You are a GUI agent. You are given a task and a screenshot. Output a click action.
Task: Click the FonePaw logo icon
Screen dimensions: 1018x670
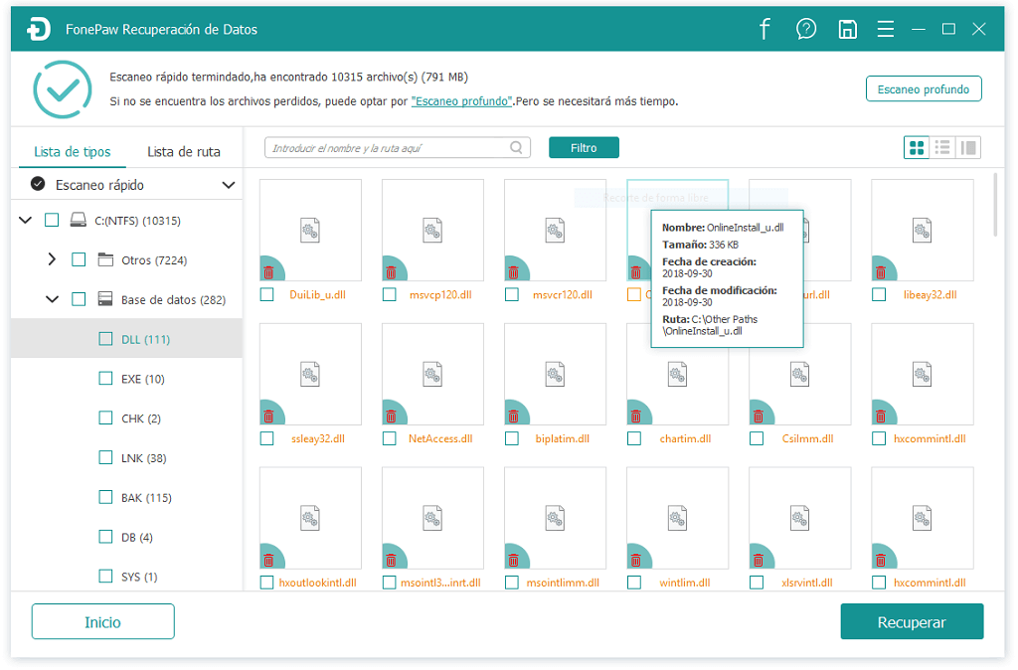pyautogui.click(x=39, y=29)
